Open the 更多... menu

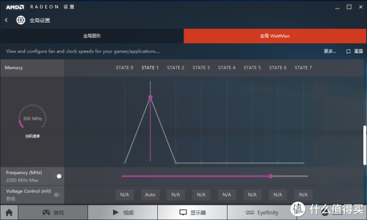tap(330, 51)
